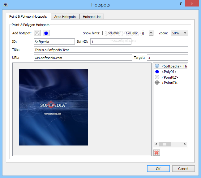The width and height of the screenshot is (201, 178).
Task: Click the help question mark in the title bar
Action: coord(181,3)
